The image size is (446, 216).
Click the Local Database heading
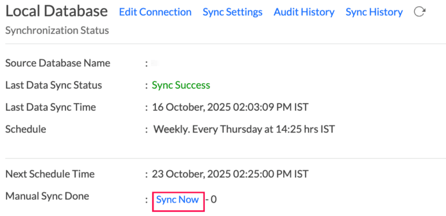click(56, 11)
